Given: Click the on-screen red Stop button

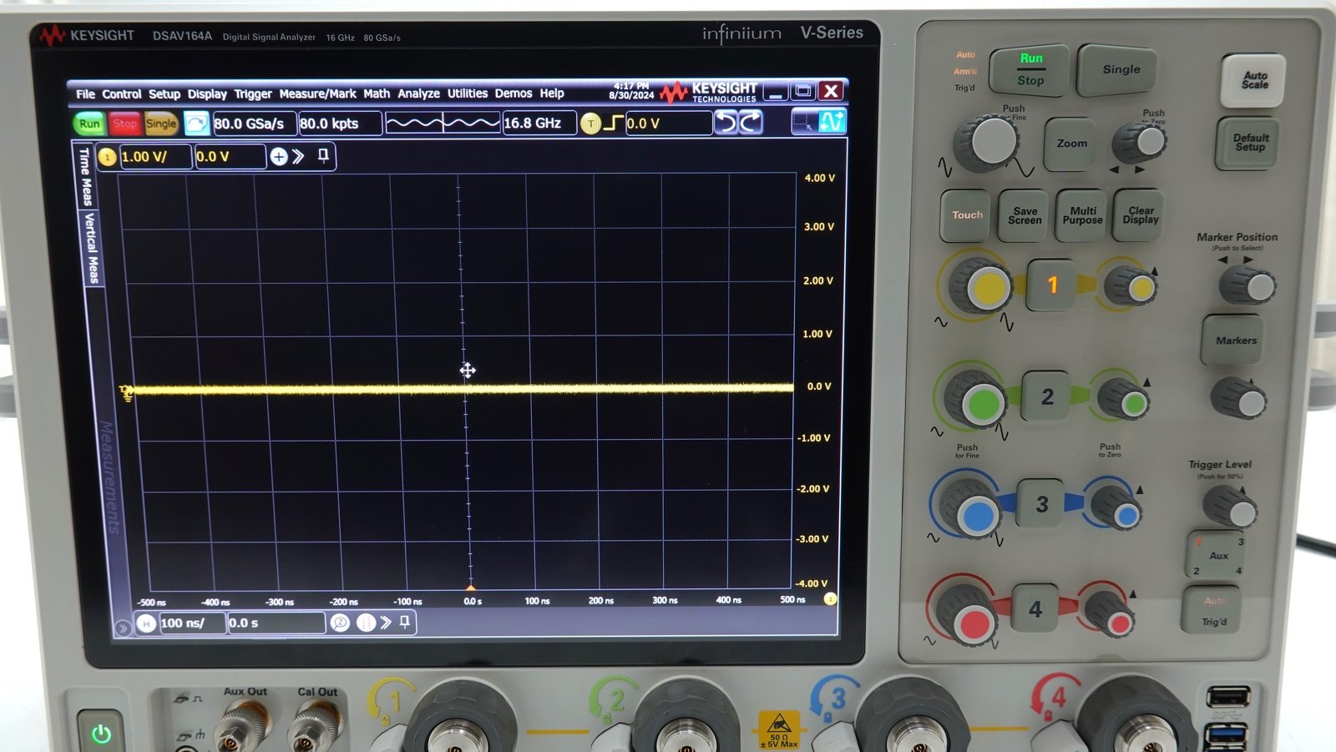Looking at the screenshot, I should coord(125,124).
